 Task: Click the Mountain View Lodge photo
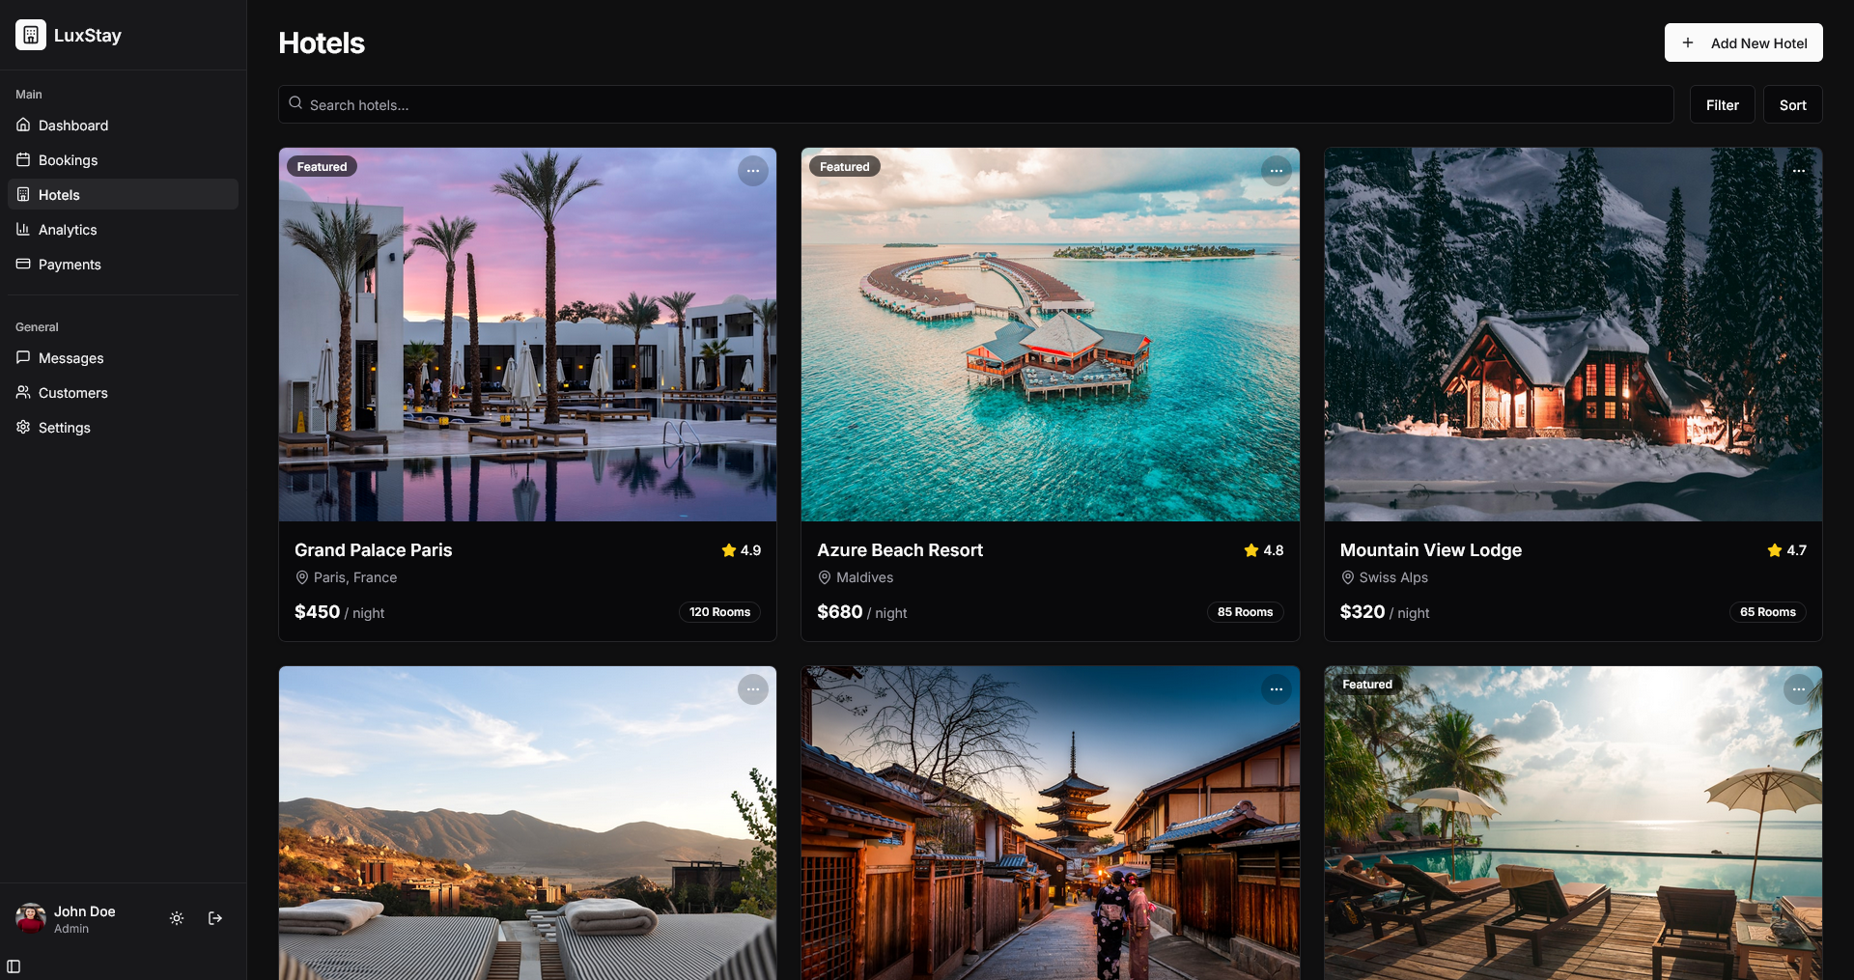pos(1573,335)
